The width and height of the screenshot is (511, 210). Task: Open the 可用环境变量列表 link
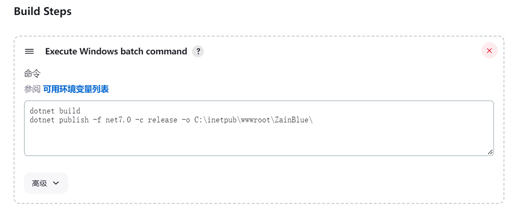tap(76, 90)
